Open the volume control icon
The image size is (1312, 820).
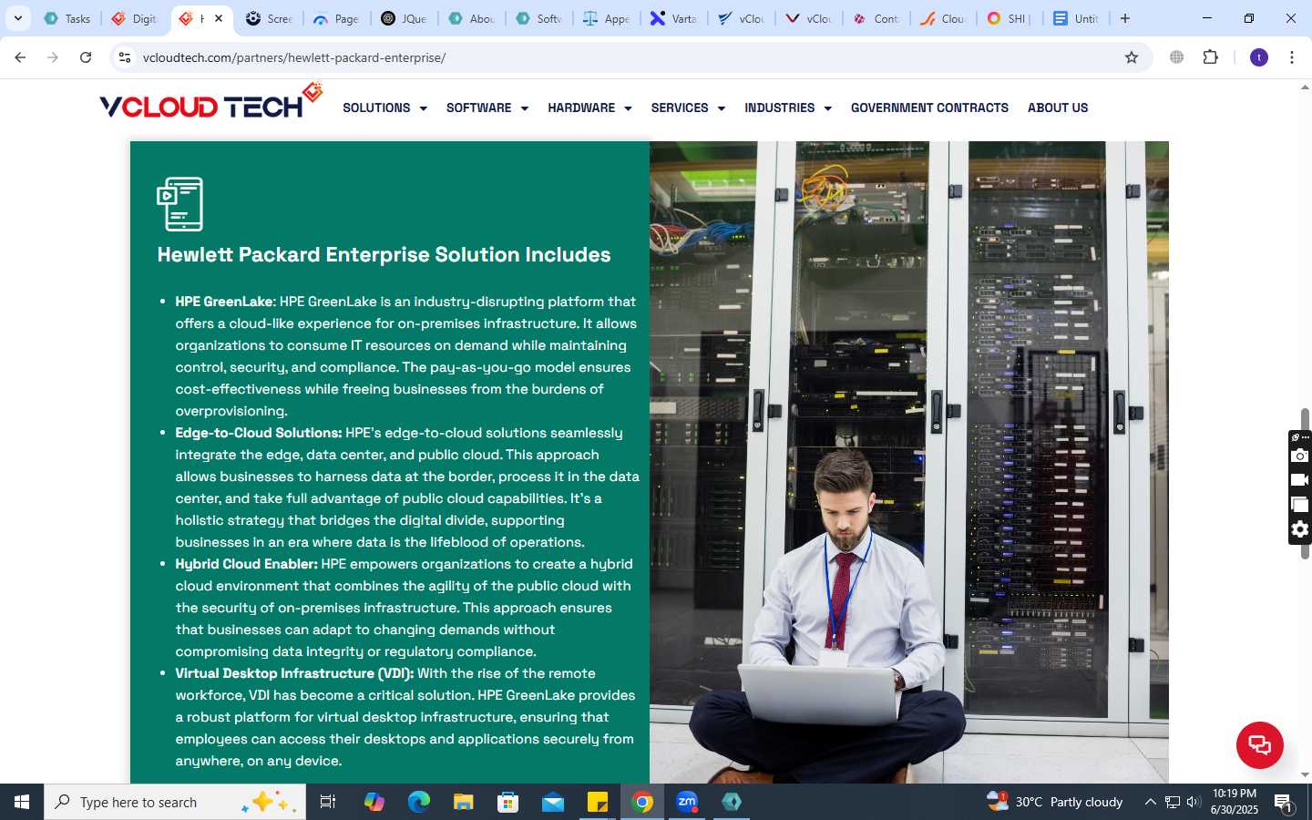[x=1194, y=802]
